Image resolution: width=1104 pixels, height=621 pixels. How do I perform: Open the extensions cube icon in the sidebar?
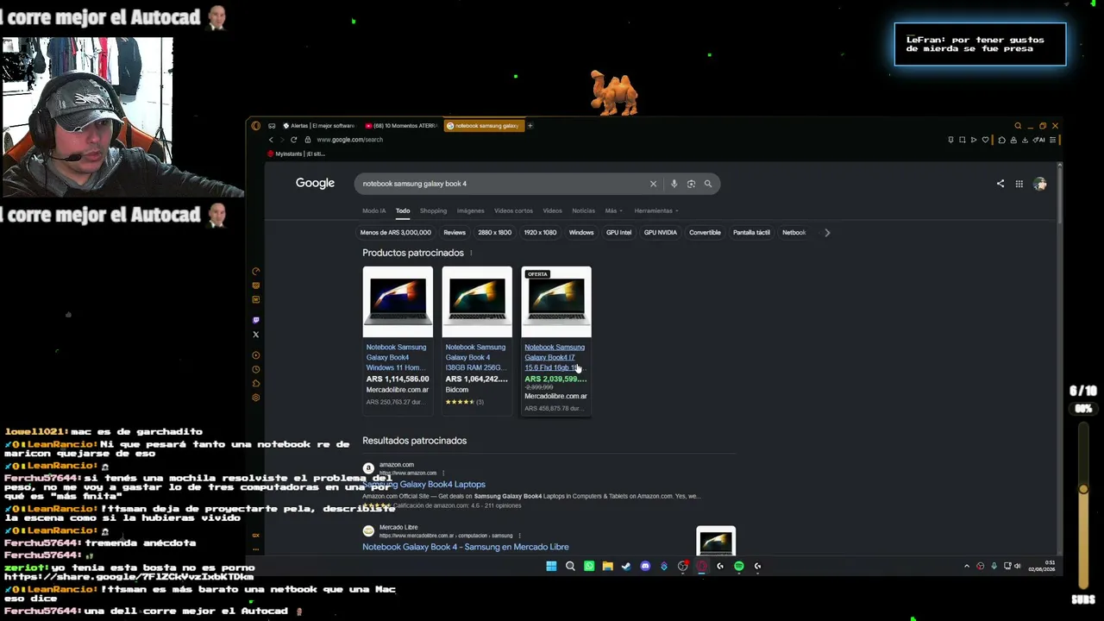256,384
